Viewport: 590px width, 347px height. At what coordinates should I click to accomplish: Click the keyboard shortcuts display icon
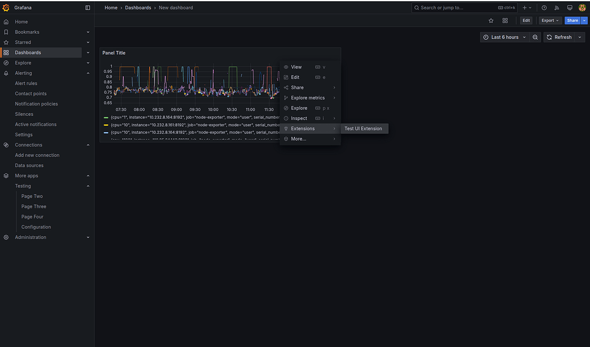tap(569, 7)
